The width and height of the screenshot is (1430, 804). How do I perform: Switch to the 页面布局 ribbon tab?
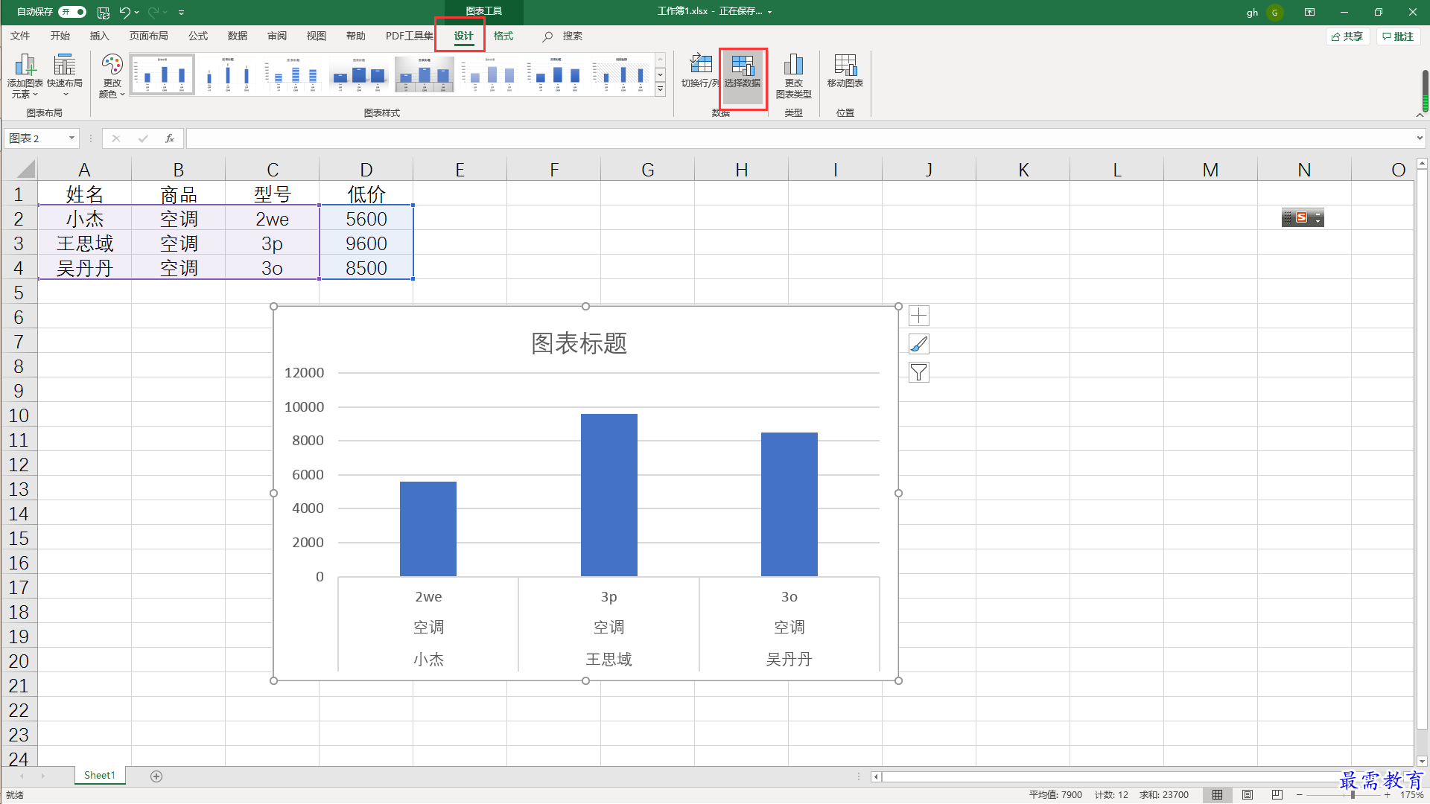148,36
